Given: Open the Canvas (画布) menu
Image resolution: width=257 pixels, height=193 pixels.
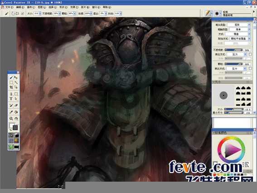Looking at the screenshot, I should tap(31, 7).
